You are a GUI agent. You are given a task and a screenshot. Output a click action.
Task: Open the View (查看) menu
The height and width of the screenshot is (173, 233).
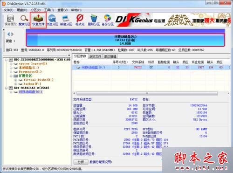click(62, 10)
